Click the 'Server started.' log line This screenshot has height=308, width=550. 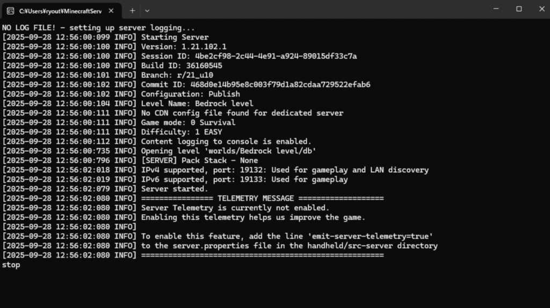(x=174, y=189)
